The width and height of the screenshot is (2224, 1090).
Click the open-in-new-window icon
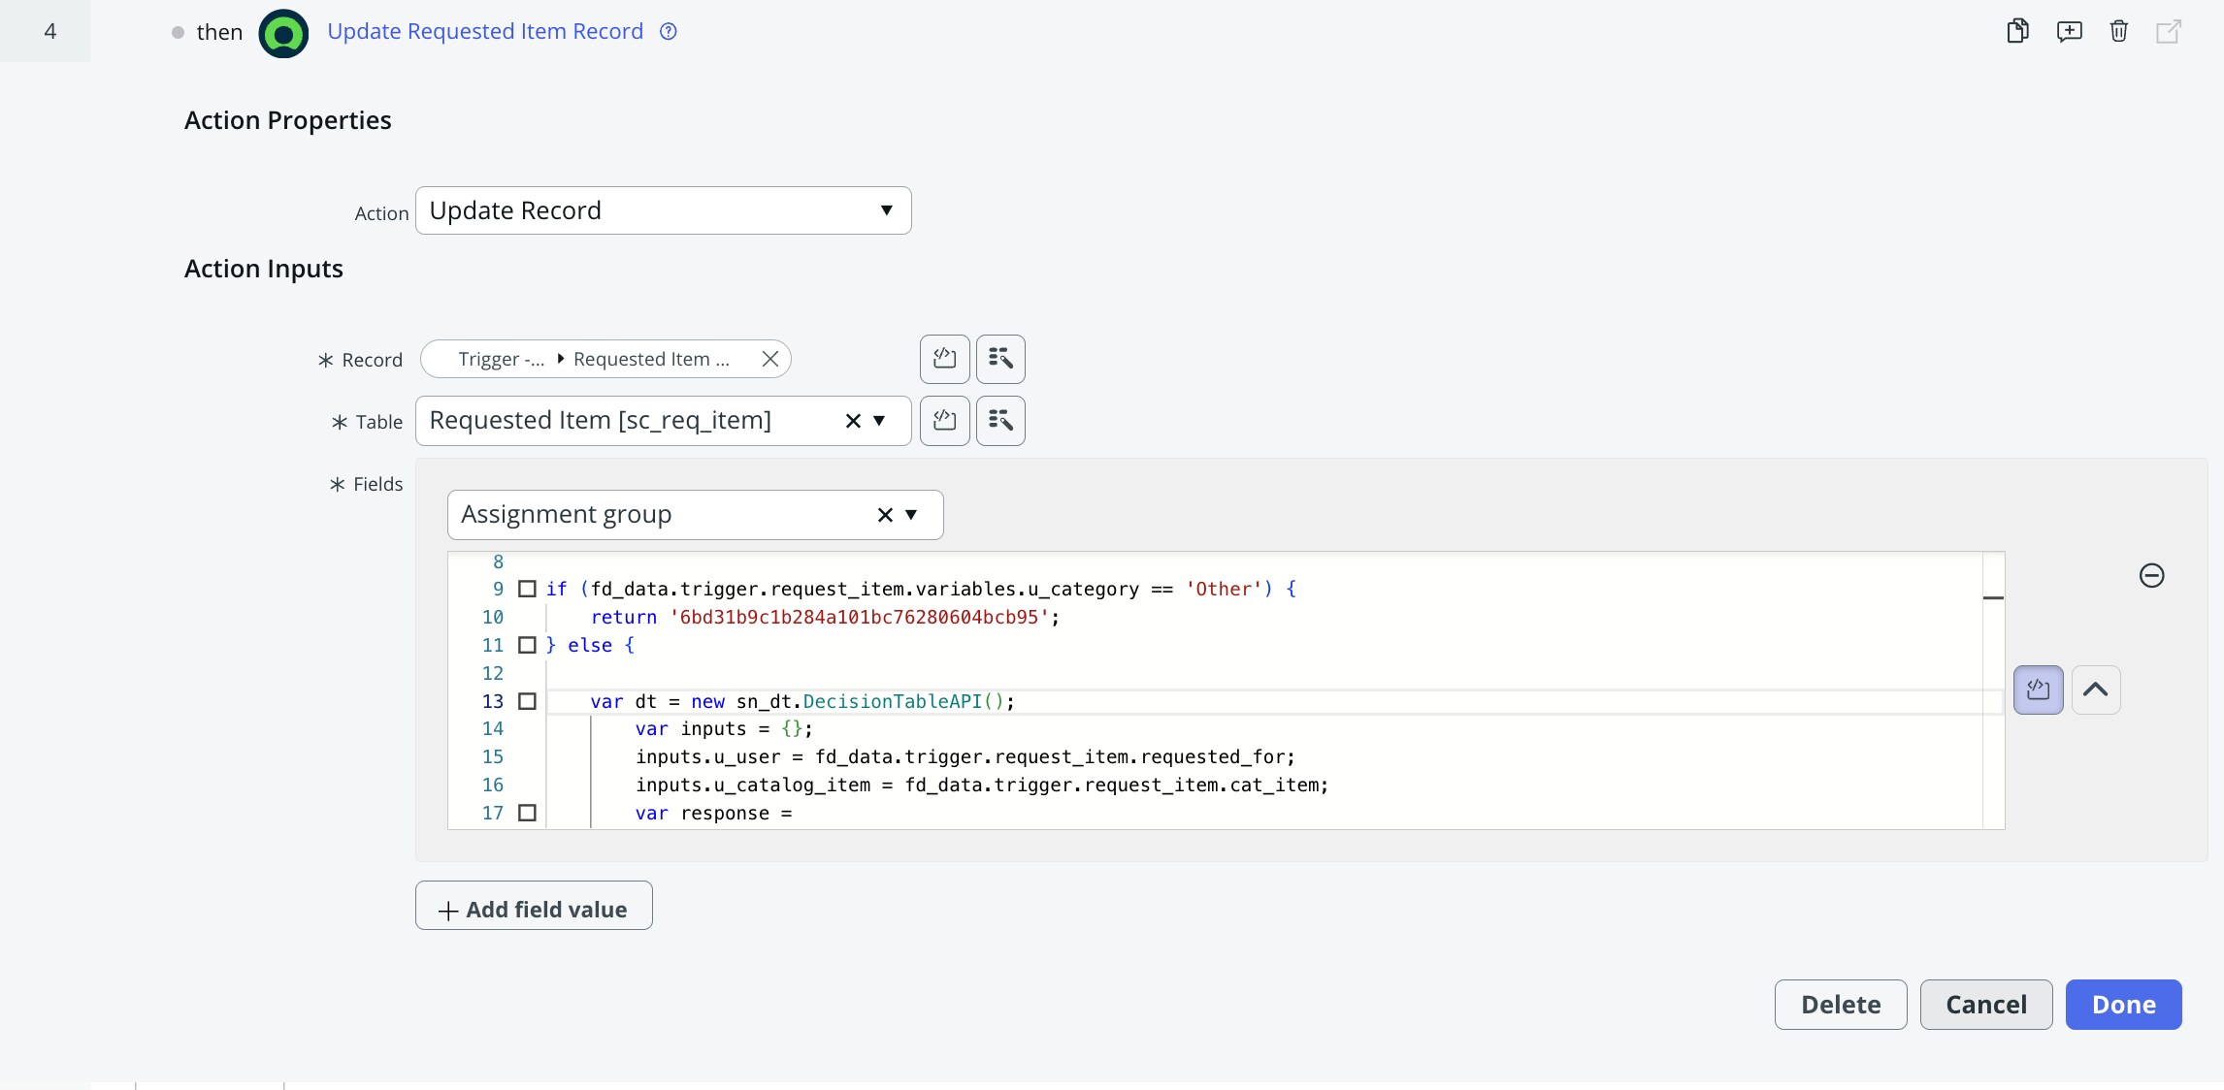point(2169,31)
